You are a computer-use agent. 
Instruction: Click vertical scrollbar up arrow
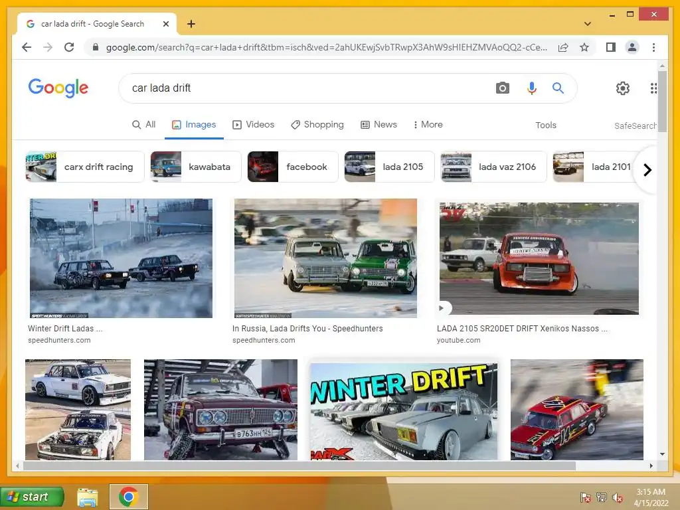pos(662,66)
